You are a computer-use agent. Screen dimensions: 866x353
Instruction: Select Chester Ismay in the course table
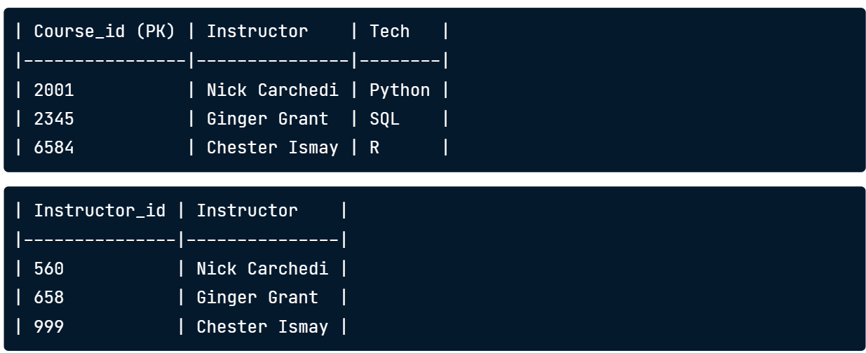272,149
